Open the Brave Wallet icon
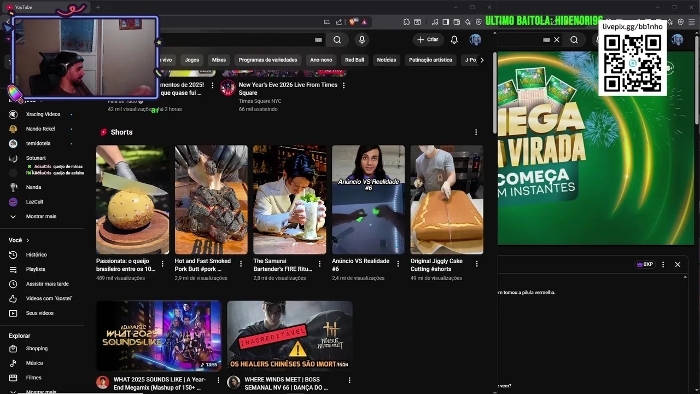700x394 pixels. pos(457,22)
